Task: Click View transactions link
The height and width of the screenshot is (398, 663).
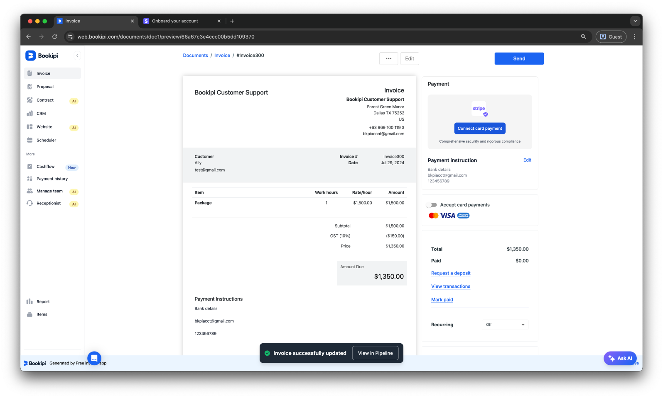Action: [451, 286]
